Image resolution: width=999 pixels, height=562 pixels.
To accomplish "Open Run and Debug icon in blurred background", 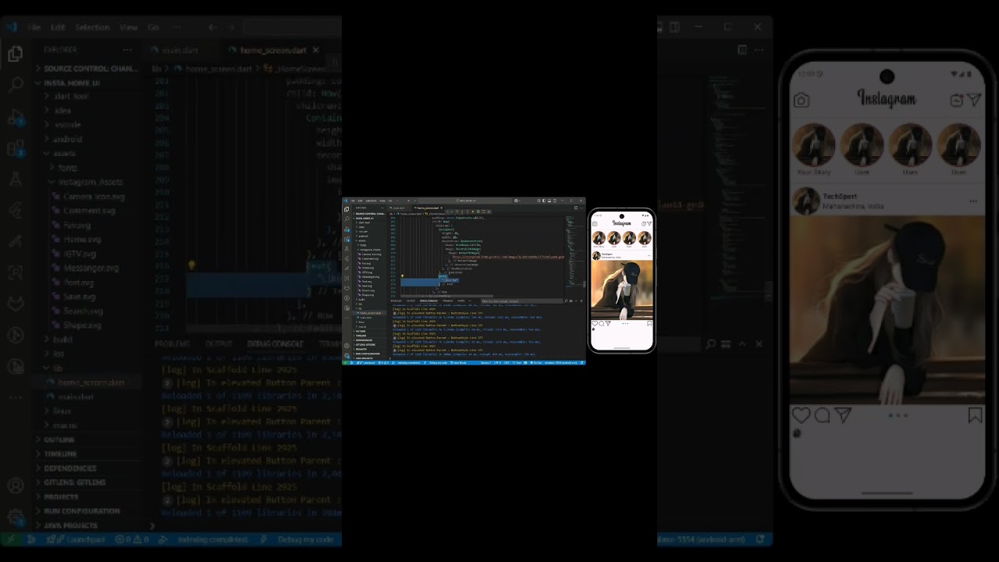I will pos(15,117).
